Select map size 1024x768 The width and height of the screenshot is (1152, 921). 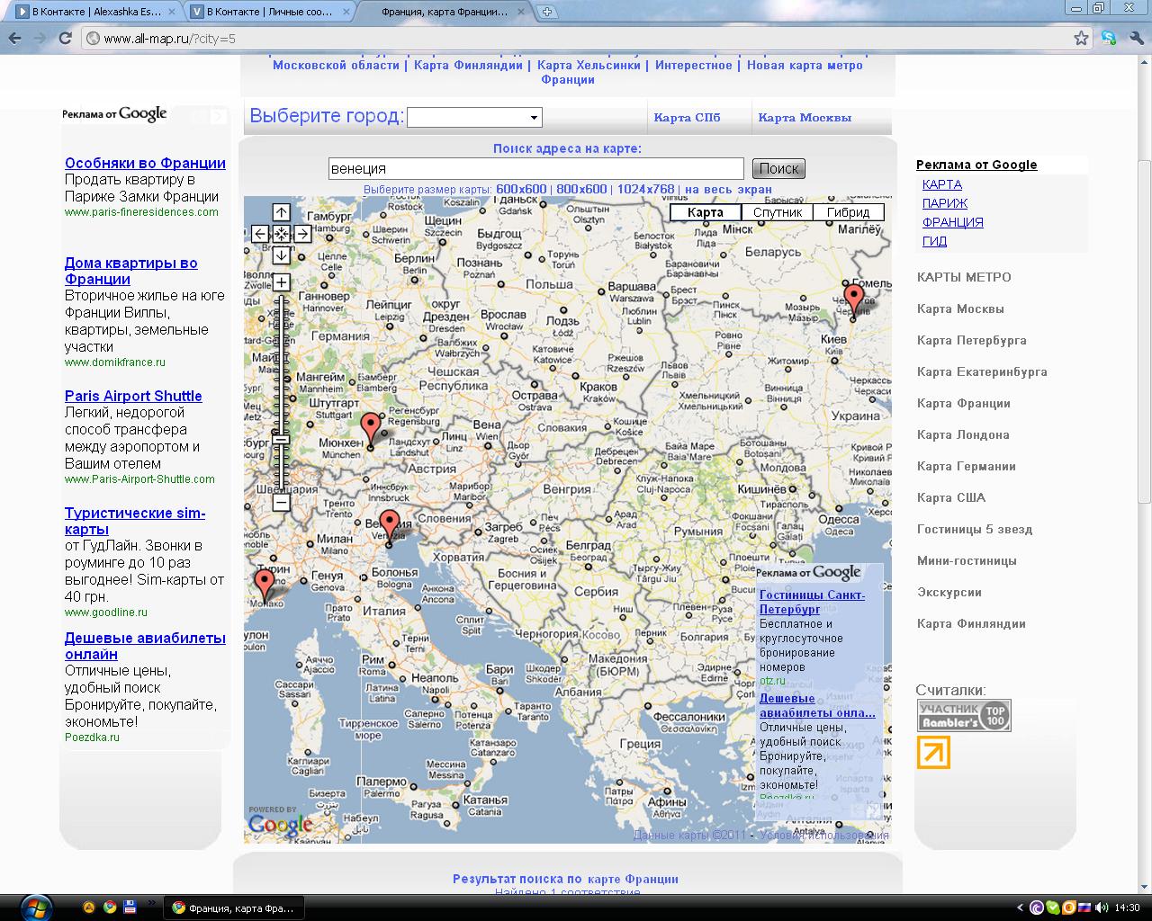coord(645,189)
